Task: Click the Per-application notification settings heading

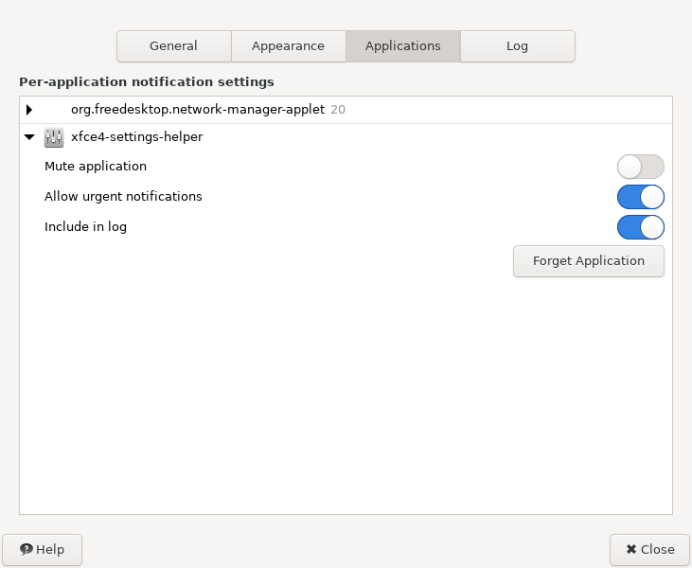Action: click(x=147, y=82)
